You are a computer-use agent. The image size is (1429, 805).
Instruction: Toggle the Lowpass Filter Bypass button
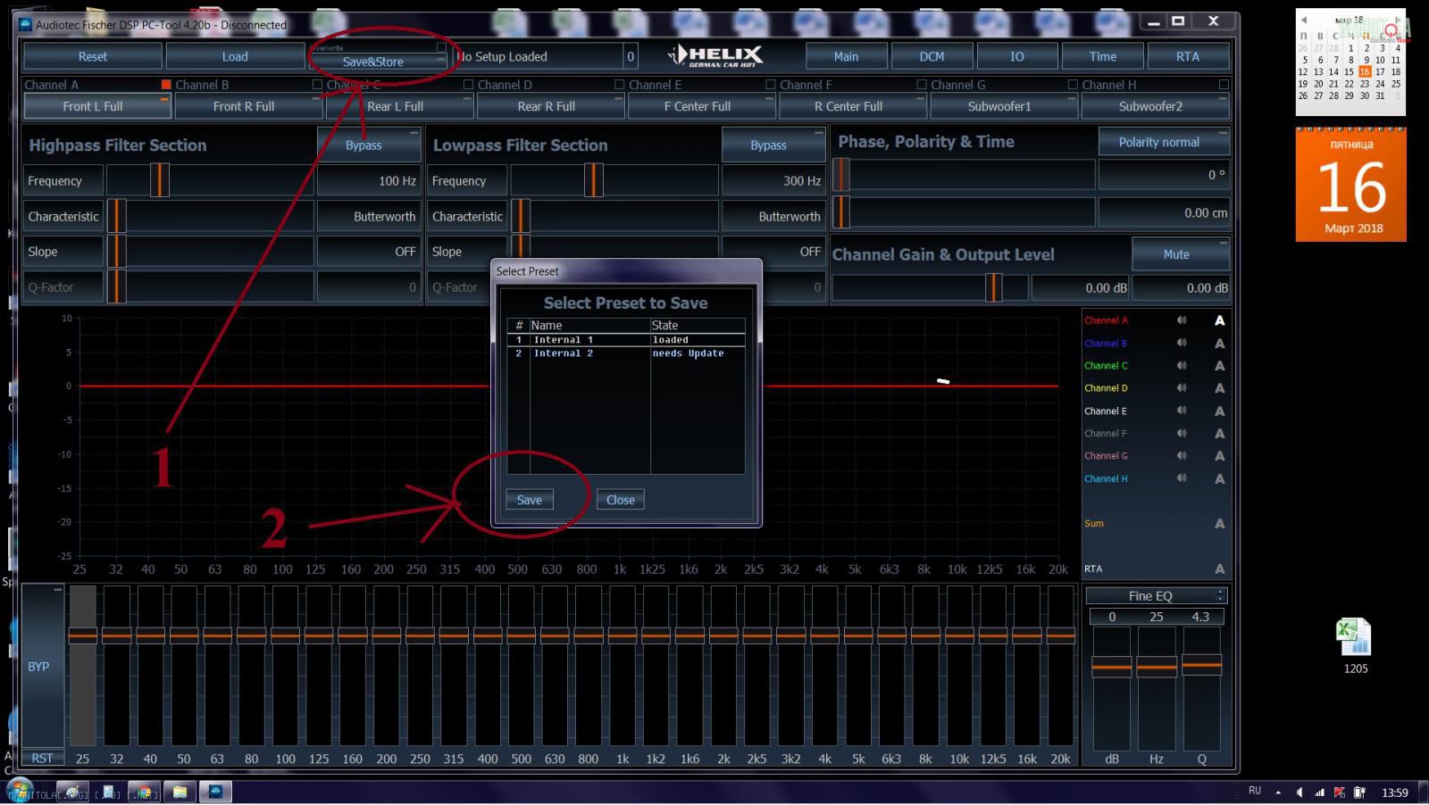773,145
